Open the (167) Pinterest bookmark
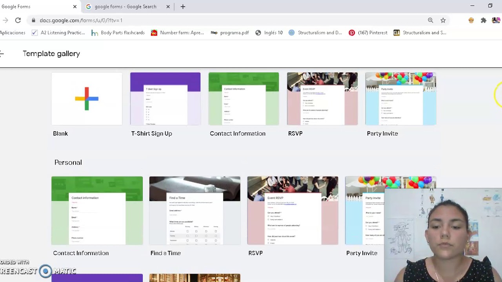 click(x=368, y=33)
